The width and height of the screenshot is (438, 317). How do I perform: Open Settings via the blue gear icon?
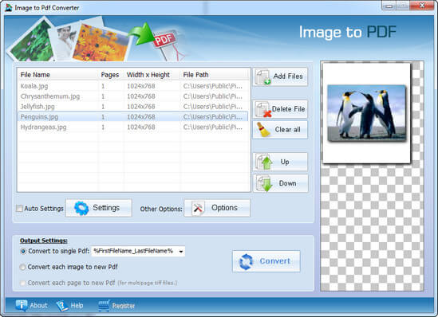point(81,208)
